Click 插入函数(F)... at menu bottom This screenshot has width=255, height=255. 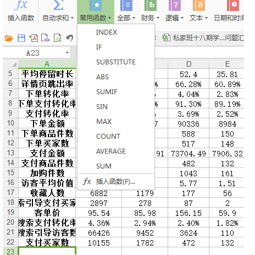click(115, 182)
